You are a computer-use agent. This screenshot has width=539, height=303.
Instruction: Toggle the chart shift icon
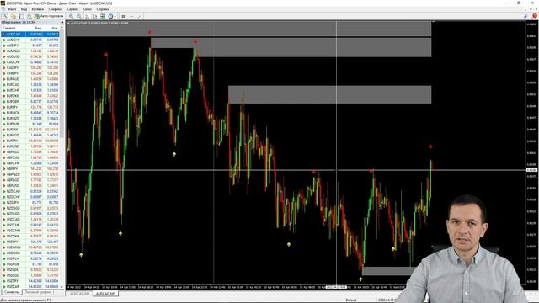click(95, 16)
